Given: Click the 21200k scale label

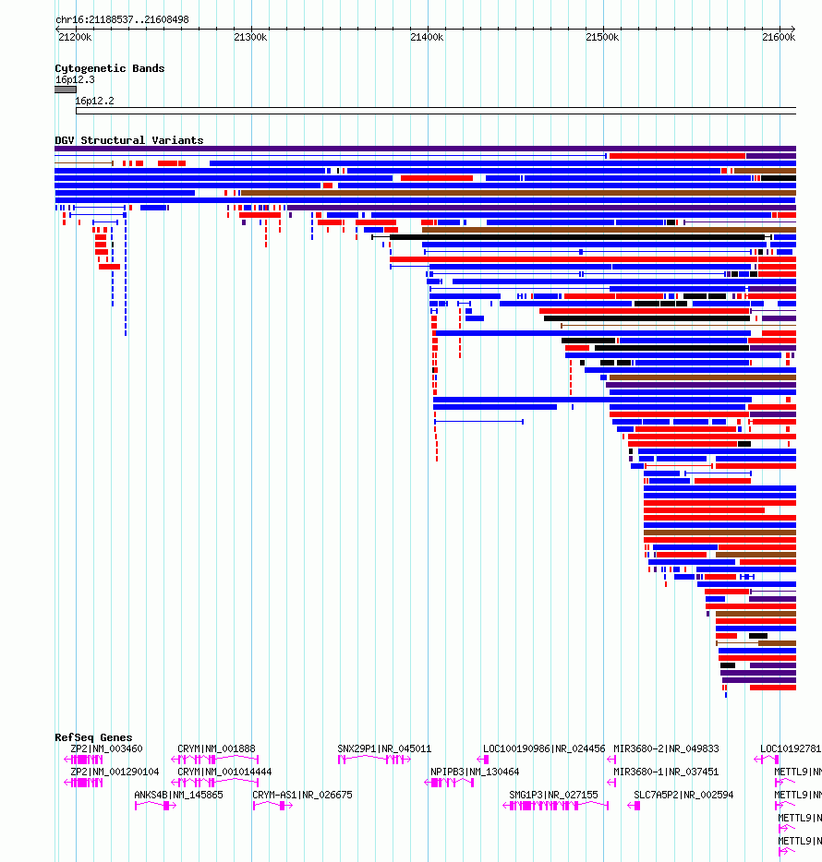Looking at the screenshot, I should click(x=76, y=38).
